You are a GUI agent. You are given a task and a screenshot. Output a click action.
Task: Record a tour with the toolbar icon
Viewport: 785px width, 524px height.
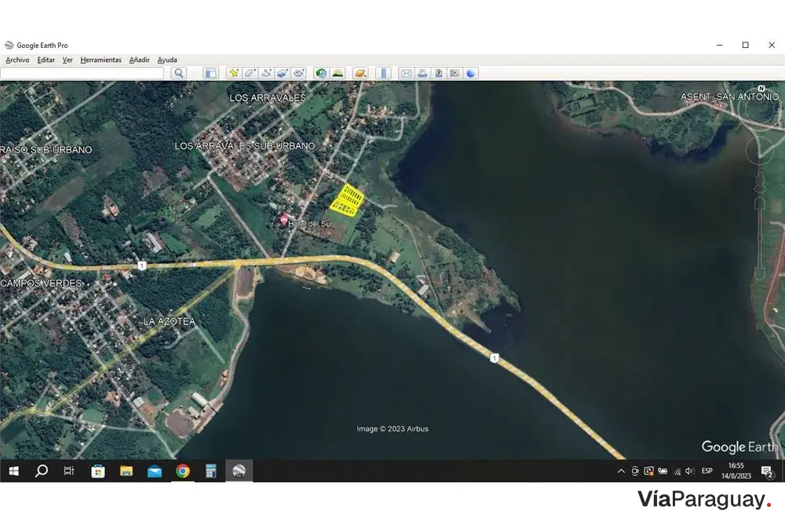pos(299,73)
